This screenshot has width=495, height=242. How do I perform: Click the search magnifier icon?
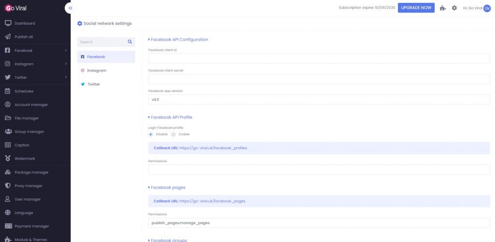[x=130, y=42]
